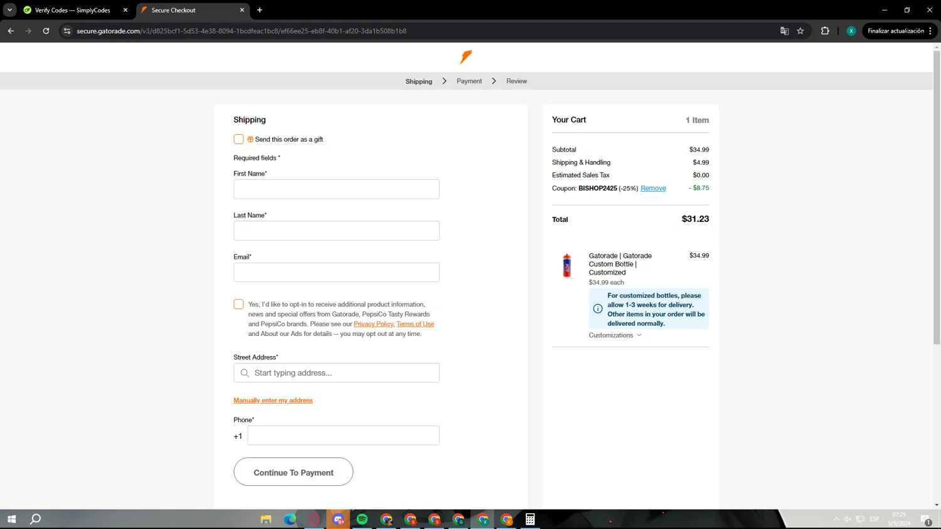
Task: Go to Review step in breadcrumb
Action: [516, 81]
